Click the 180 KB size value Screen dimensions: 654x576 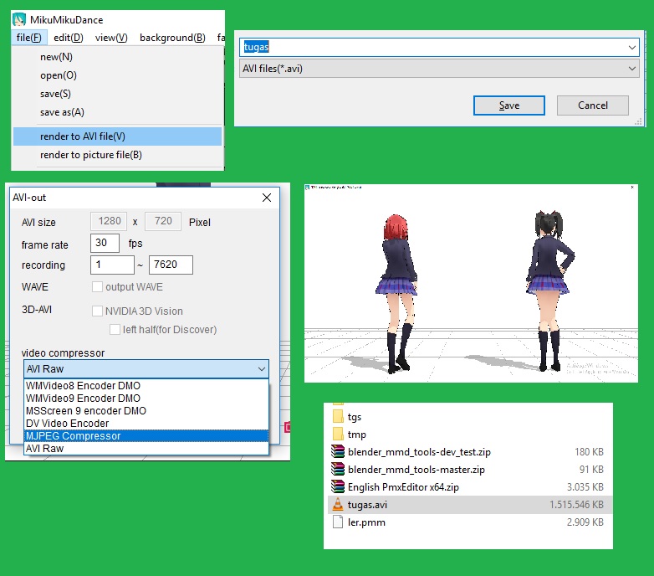[x=589, y=451]
